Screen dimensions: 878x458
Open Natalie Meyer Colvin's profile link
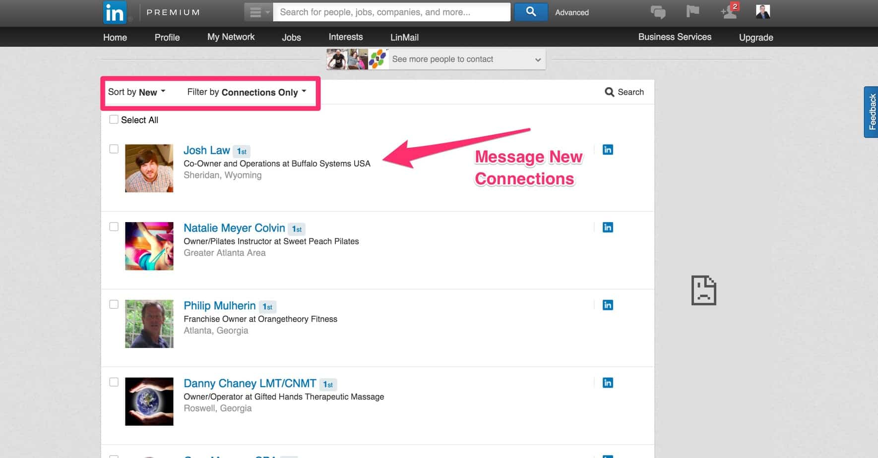(234, 228)
